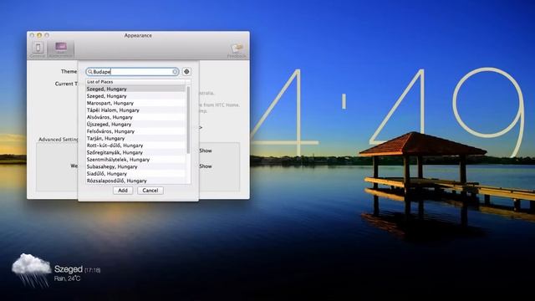Minimize the Appearance window
The width and height of the screenshot is (535, 301).
tap(39, 35)
